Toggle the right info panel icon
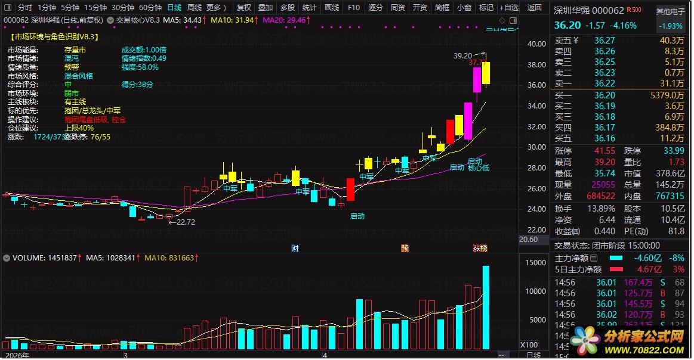 click(x=513, y=20)
